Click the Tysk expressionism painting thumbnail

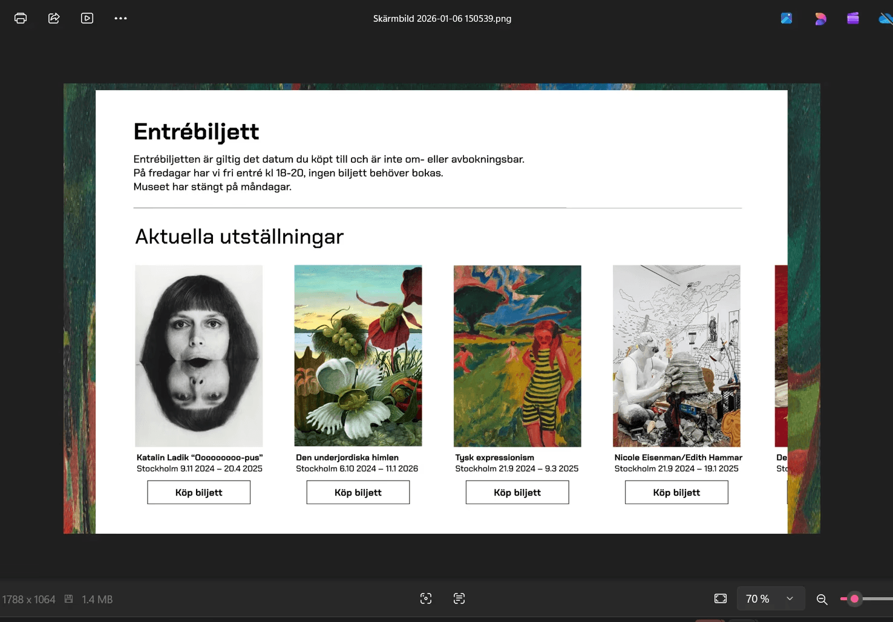(x=517, y=356)
